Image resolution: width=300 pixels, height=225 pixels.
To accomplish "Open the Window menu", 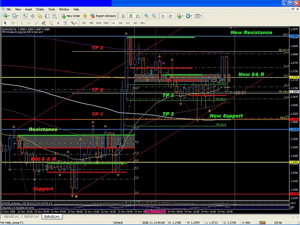I will click(64, 10).
